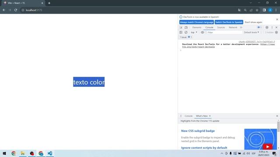The image size is (280, 157).
Task: Open the tab search dropdown arrow
Action: pyautogui.click(x=251, y=3)
